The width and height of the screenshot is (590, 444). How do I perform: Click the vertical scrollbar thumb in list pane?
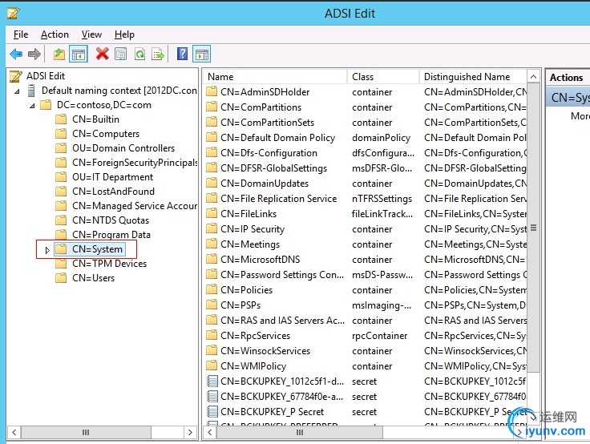pyautogui.click(x=534, y=228)
